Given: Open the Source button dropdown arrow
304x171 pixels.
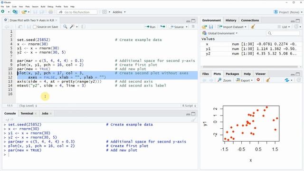Looking at the screenshot, I should pyautogui.click(x=187, y=27).
